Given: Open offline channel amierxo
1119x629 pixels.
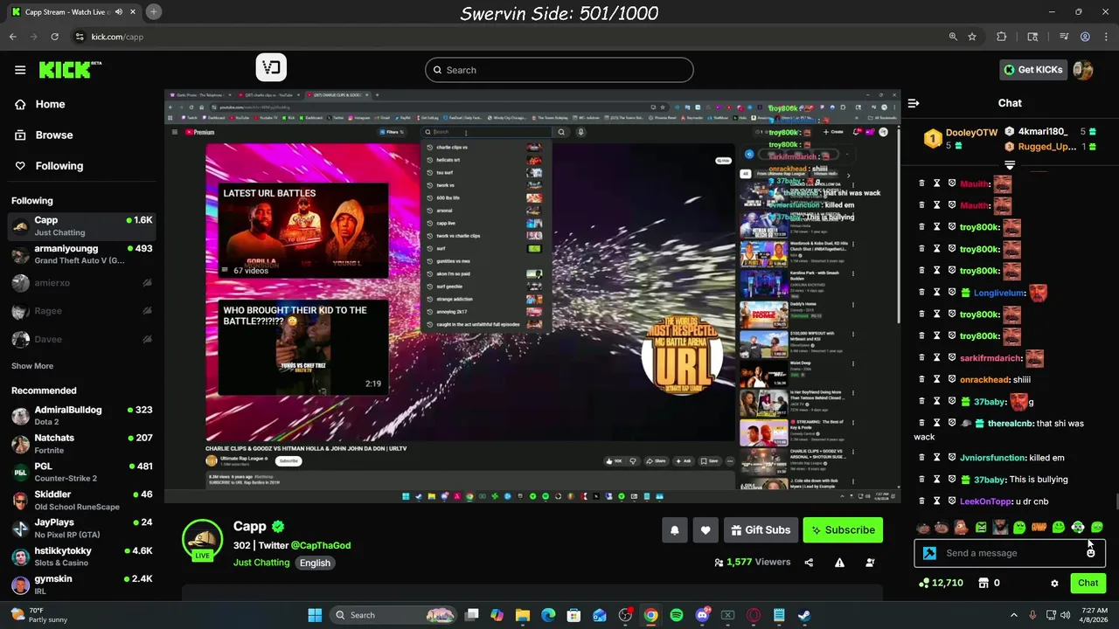Looking at the screenshot, I should click(81, 283).
